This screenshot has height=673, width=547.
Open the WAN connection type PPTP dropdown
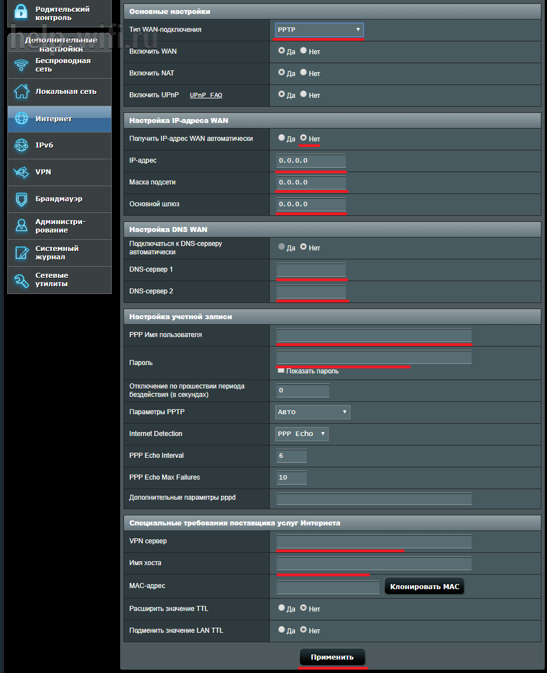(319, 30)
